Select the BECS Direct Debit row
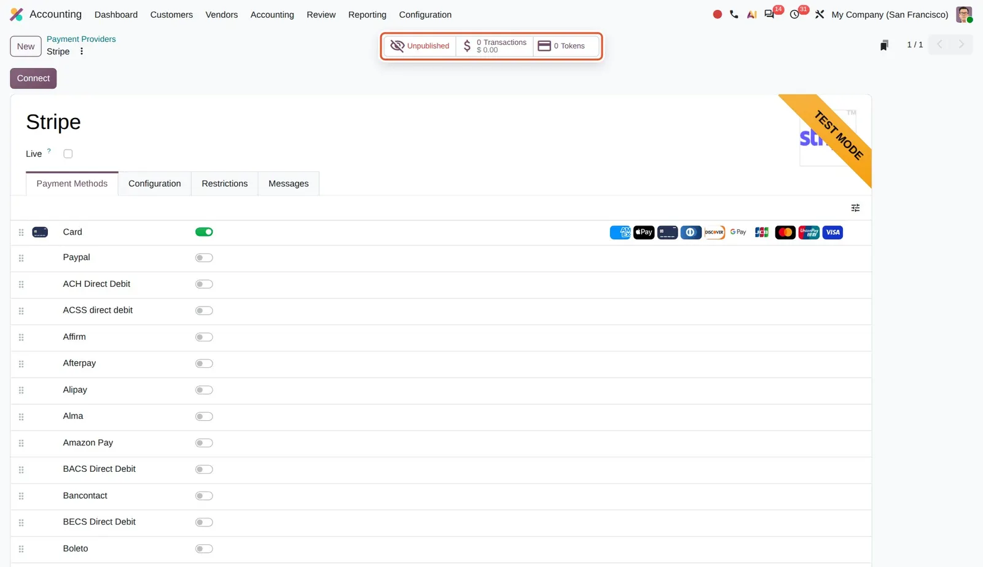This screenshot has height=567, width=983. [x=441, y=523]
